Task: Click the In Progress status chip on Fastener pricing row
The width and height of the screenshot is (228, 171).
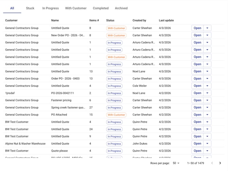Action: click(x=114, y=100)
